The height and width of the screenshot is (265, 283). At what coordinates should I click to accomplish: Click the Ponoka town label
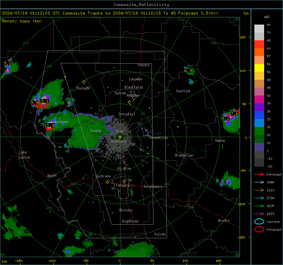point(143,65)
